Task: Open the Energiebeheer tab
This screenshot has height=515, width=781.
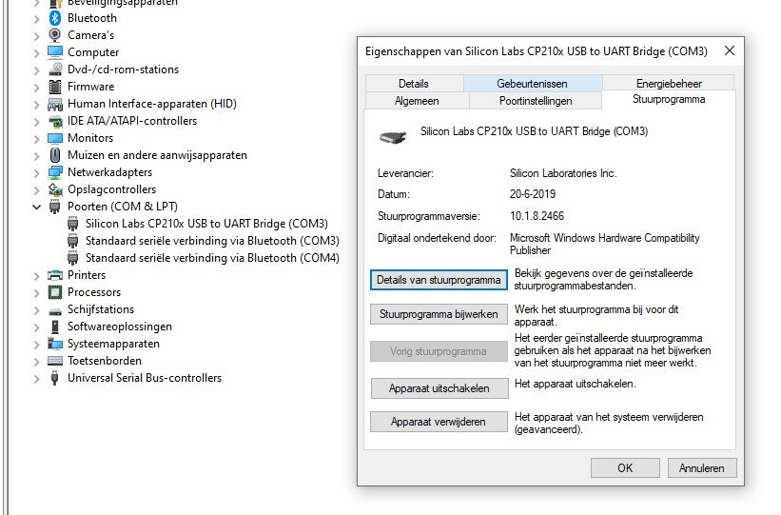Action: coord(669,84)
